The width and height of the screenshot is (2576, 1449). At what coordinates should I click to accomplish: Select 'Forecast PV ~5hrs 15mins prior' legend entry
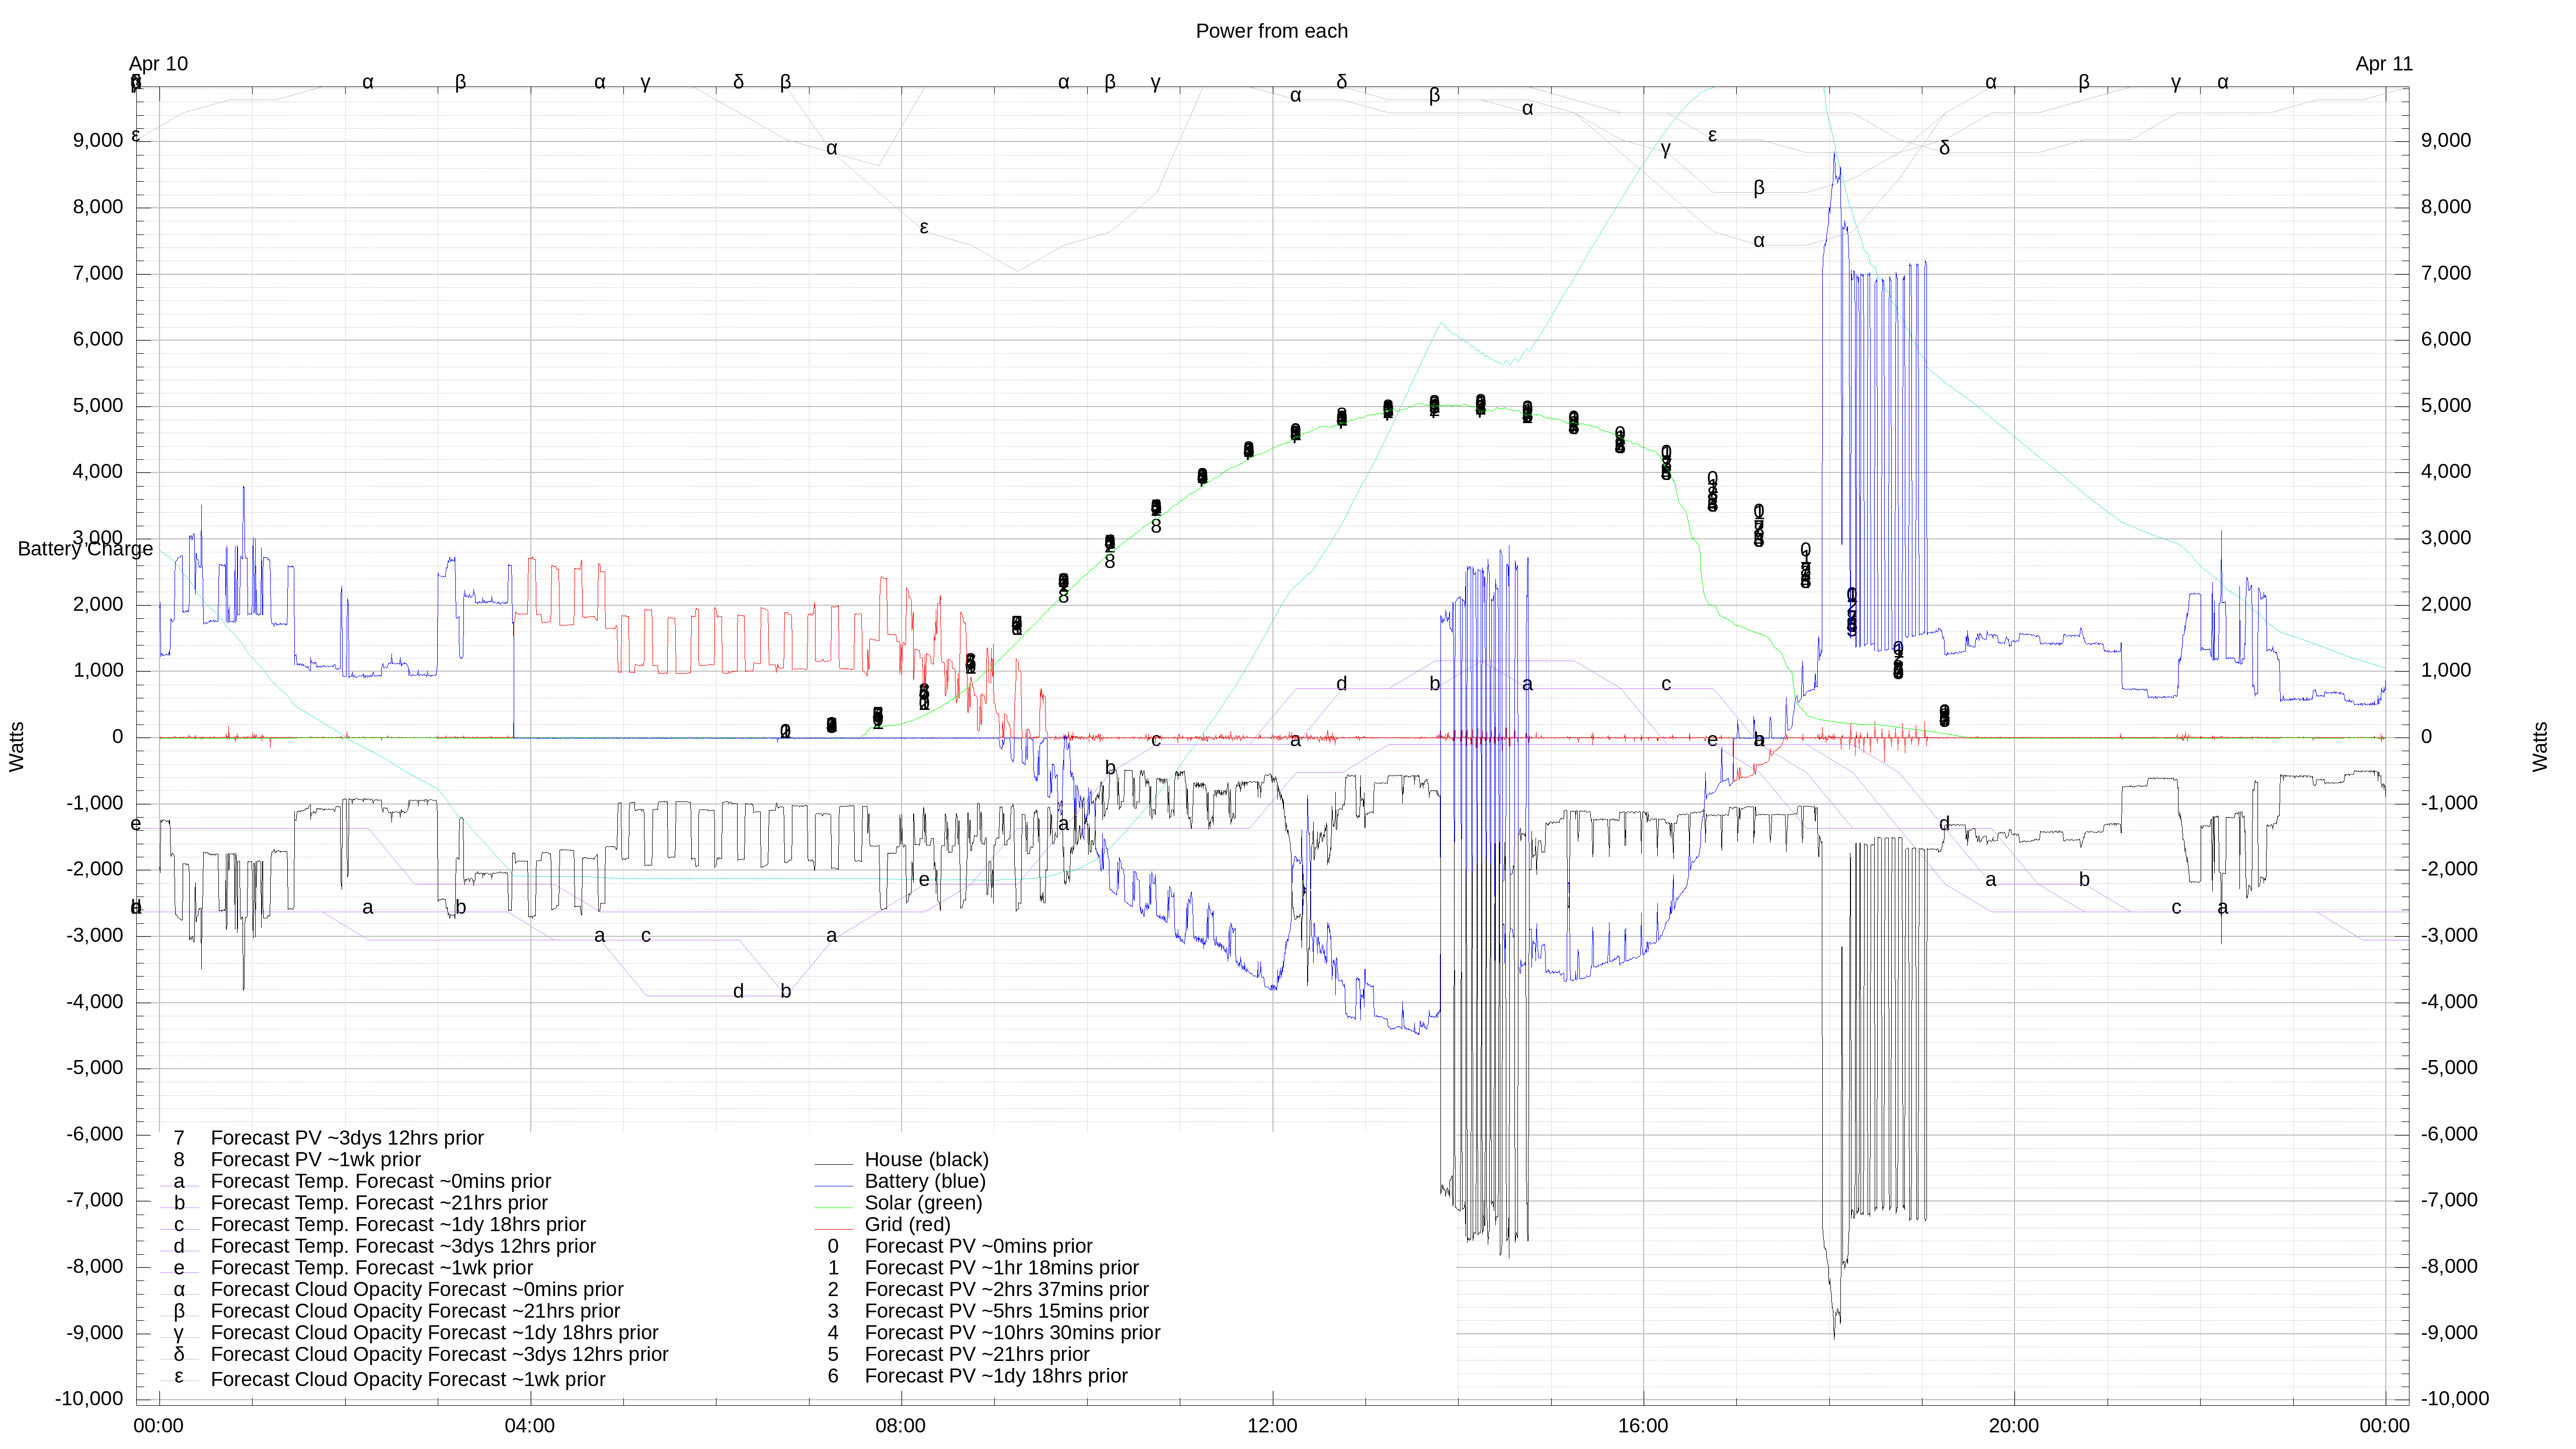1006,1312
